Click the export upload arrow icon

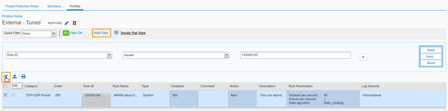pos(15,77)
